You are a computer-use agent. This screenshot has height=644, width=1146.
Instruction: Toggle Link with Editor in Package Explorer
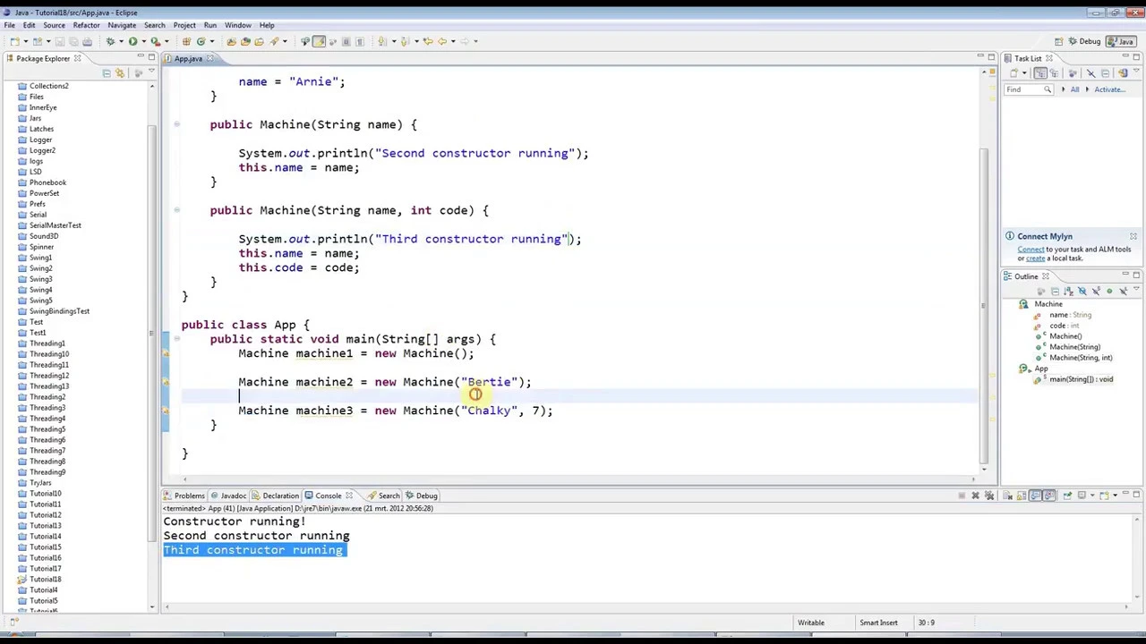point(119,72)
